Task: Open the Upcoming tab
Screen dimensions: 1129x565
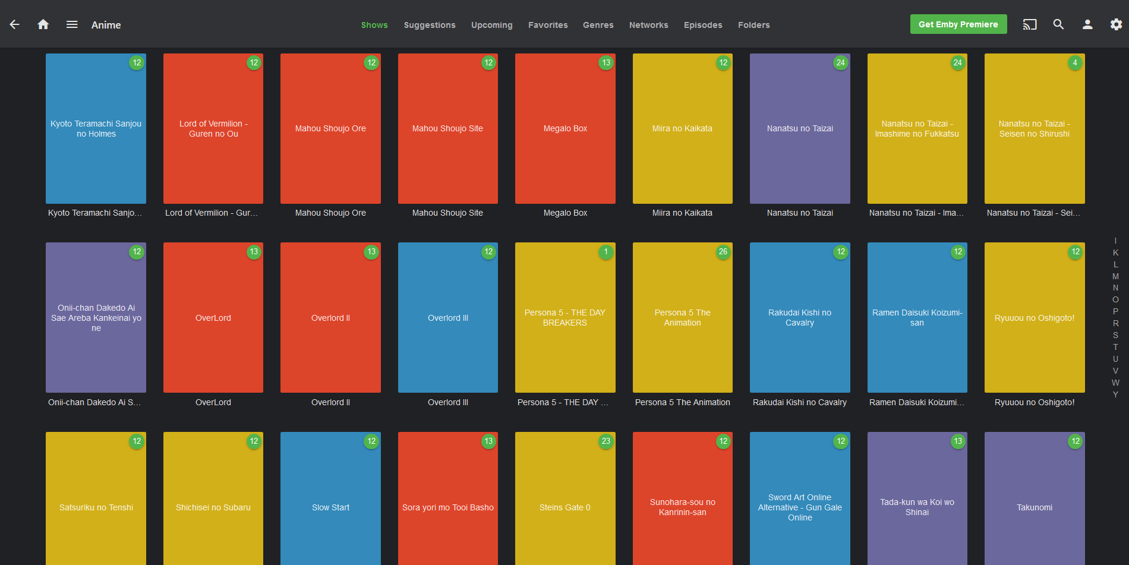Action: 492,25
